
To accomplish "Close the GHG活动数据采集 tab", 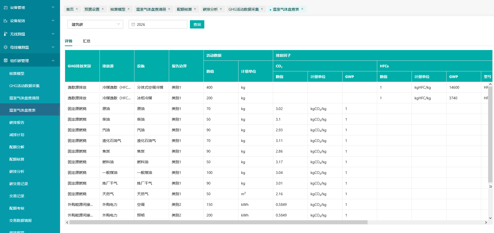I will point(262,9).
